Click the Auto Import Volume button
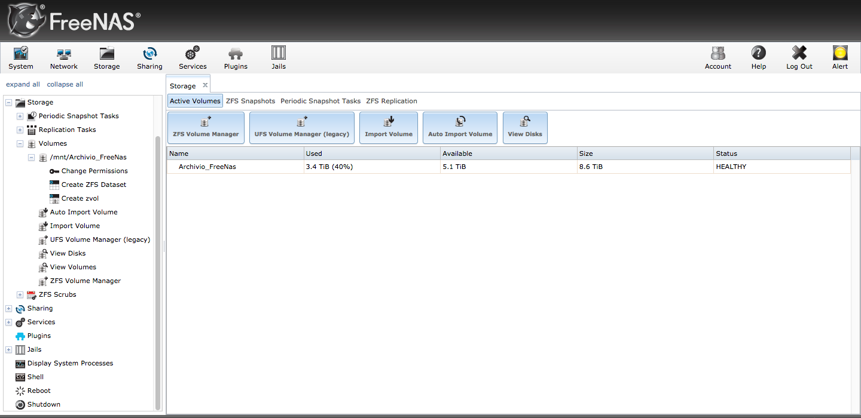This screenshot has width=861, height=418. (x=460, y=128)
